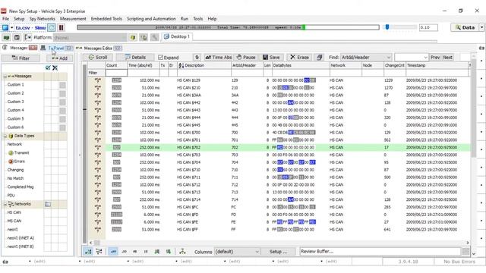
Task: Click the green chip icon on the platform toolbar
Action: (6, 37)
